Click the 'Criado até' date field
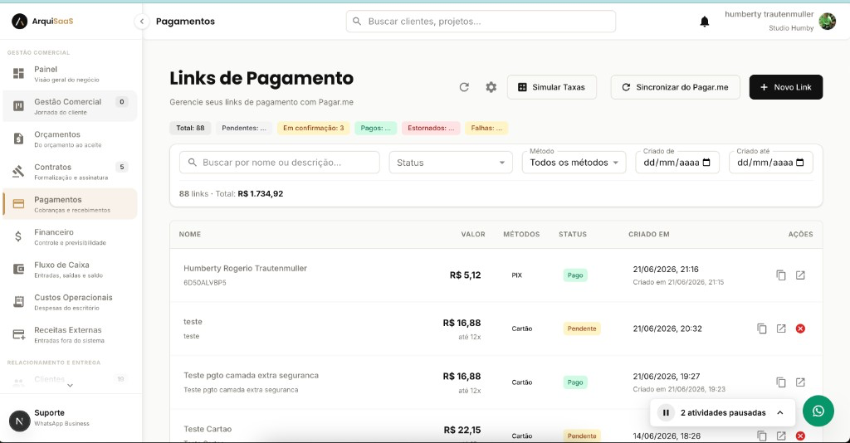Viewport: 850px width, 443px height. click(x=771, y=163)
